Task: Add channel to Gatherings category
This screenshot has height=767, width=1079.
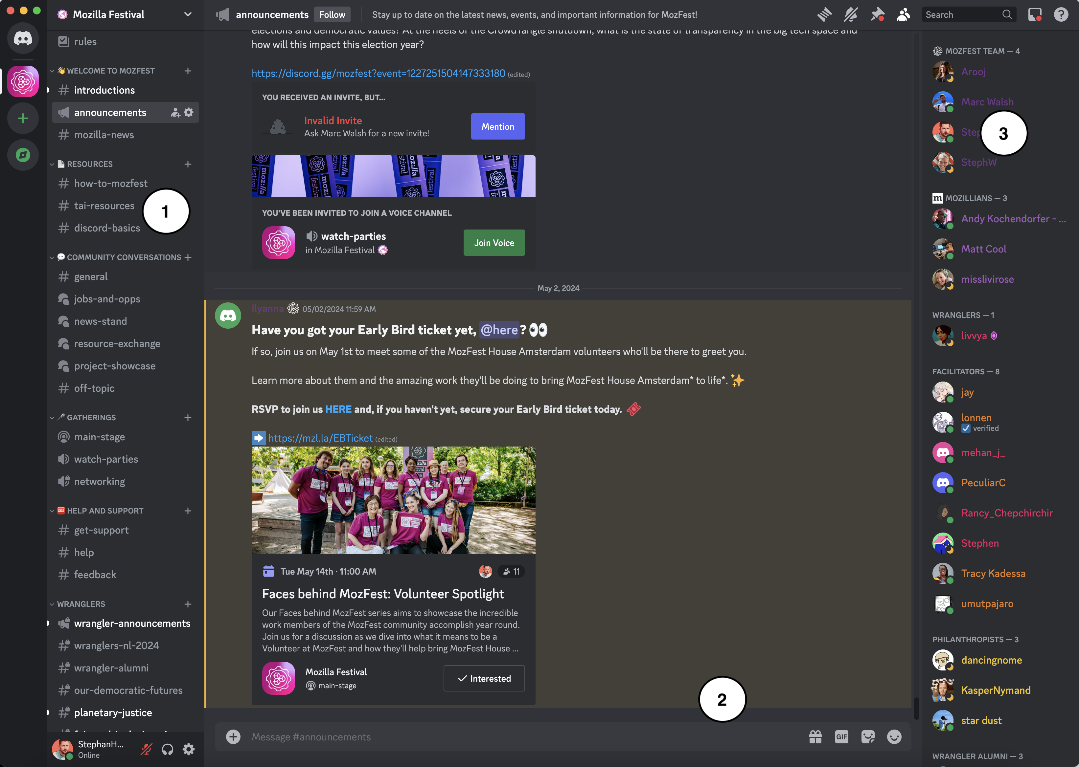Action: click(x=188, y=418)
